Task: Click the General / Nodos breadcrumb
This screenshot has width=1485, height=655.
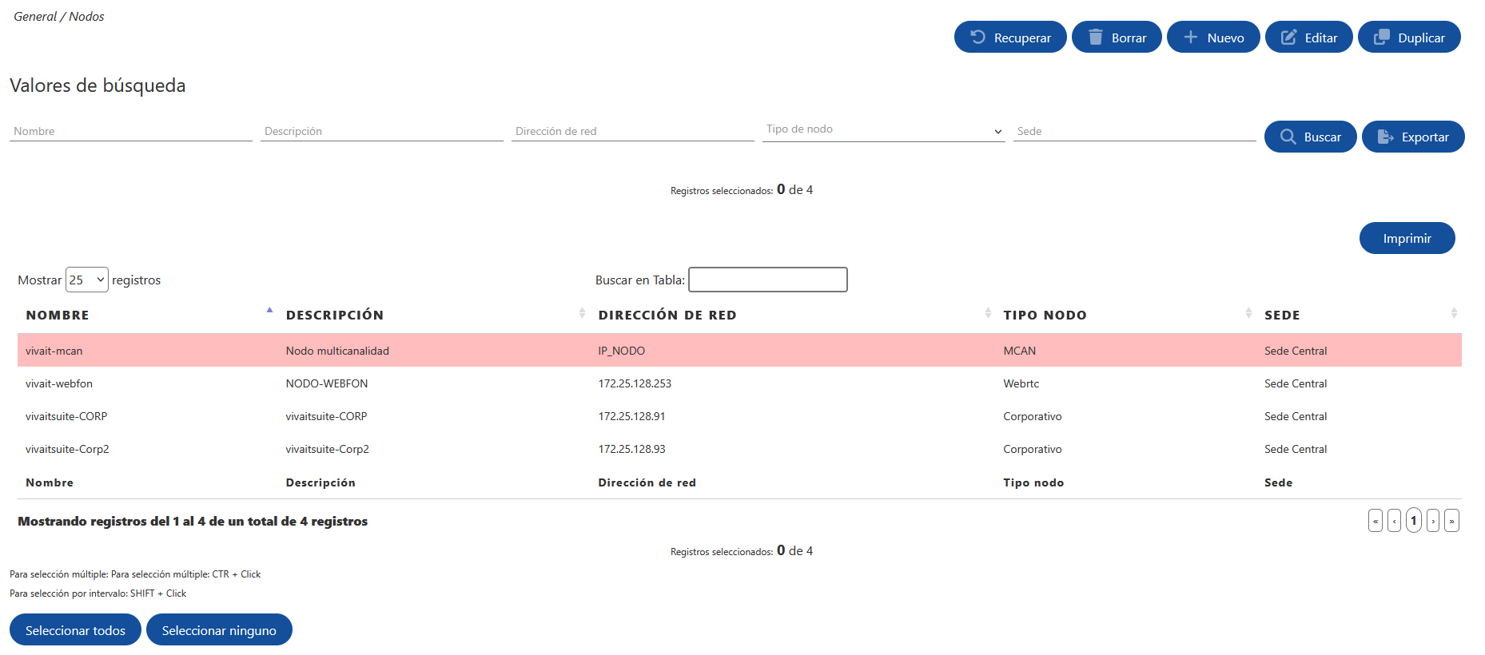Action: pos(58,16)
